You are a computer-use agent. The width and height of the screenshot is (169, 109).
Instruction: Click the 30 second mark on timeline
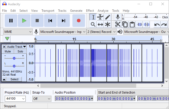113,39
